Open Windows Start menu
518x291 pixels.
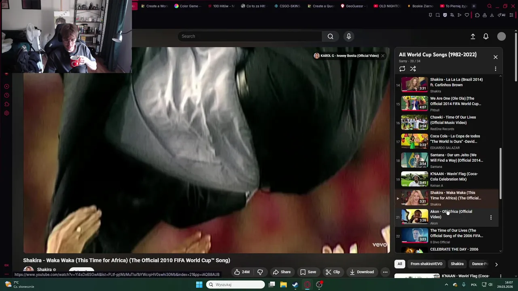click(x=199, y=285)
